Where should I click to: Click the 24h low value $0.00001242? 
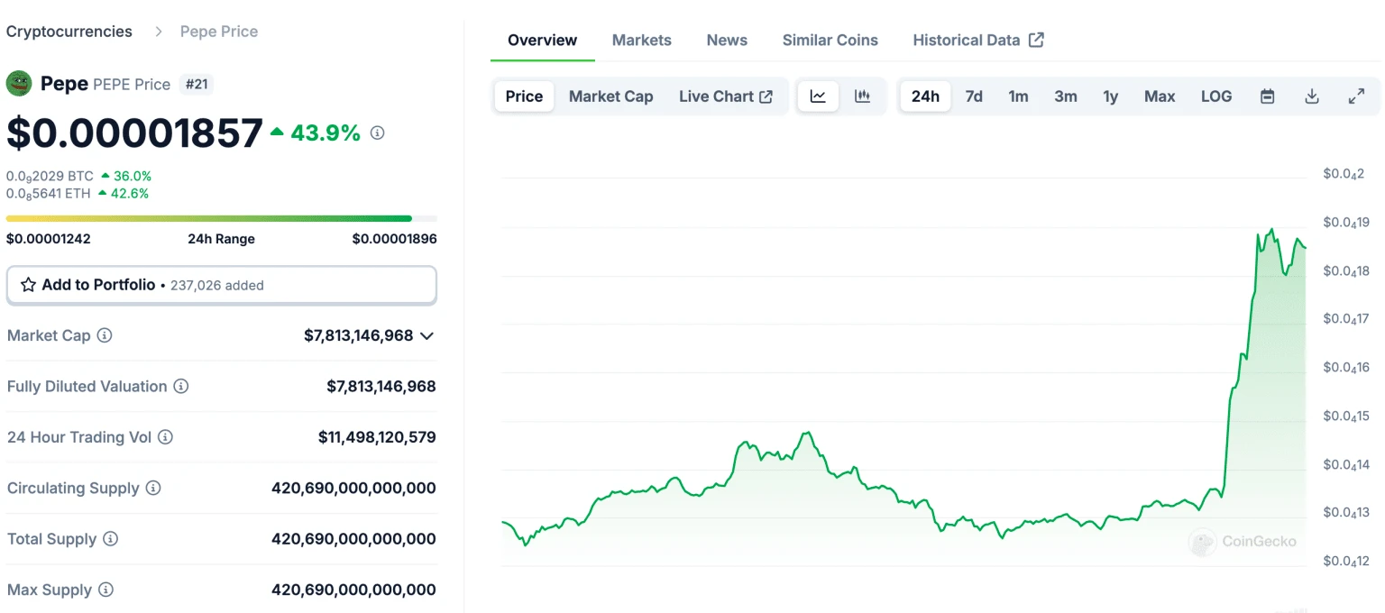(49, 239)
